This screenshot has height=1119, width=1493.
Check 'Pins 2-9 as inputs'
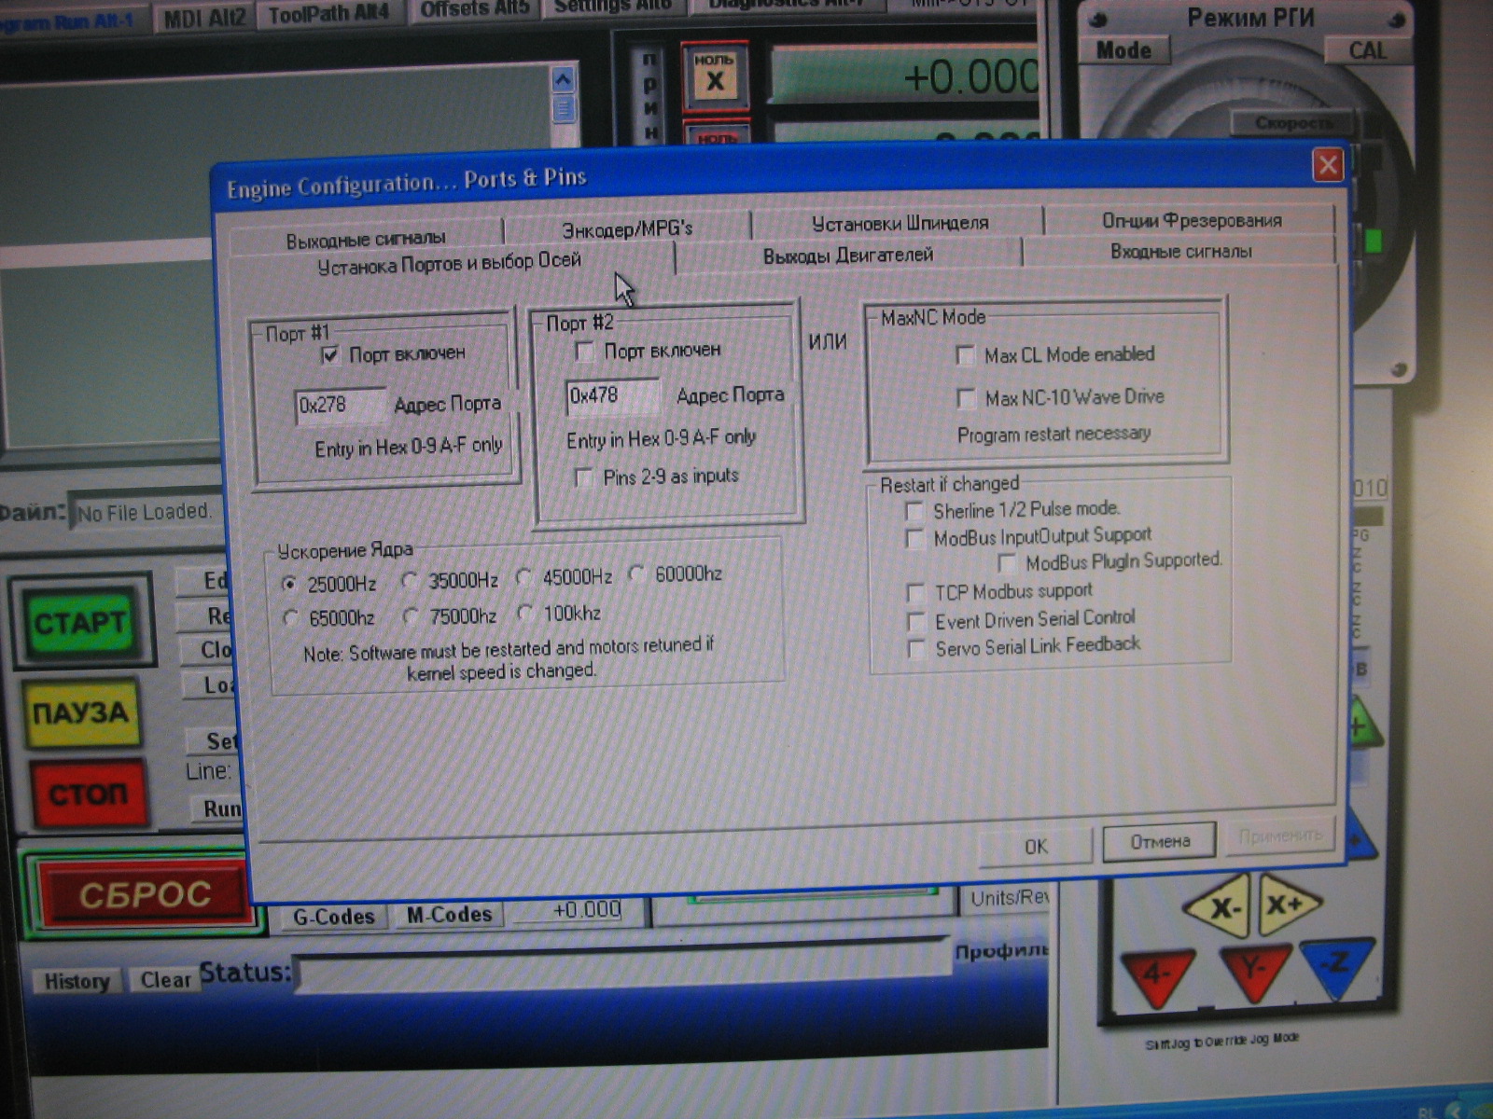coord(583,477)
